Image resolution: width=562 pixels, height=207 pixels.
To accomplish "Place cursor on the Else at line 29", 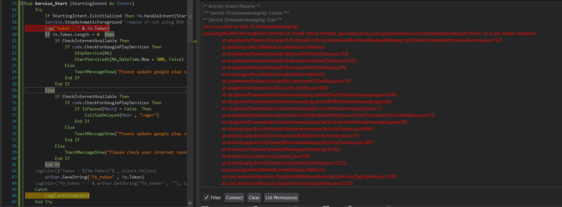I will 50,90.
